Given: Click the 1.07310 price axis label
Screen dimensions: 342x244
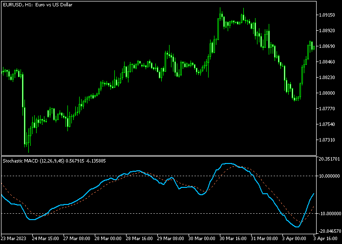Looking at the screenshot, I should (327, 140).
